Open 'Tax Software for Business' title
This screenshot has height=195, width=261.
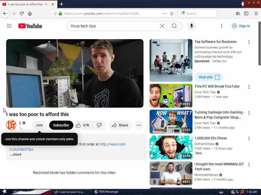[215, 42]
